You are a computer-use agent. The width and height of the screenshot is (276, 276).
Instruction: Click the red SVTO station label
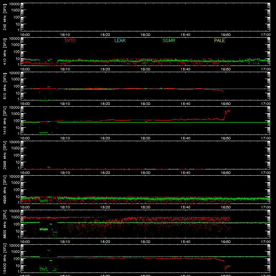[x=70, y=40]
